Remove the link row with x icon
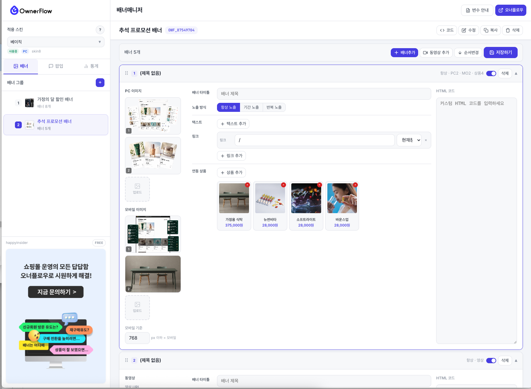 click(x=426, y=140)
